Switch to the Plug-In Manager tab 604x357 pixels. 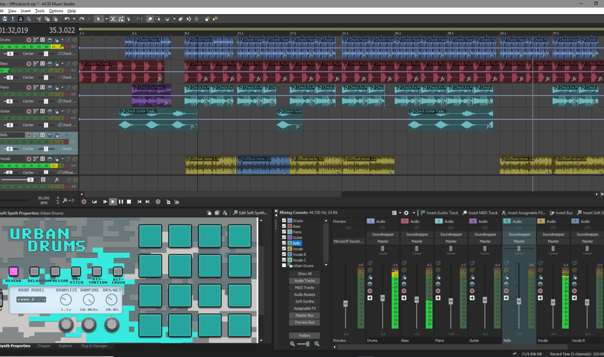[x=94, y=346]
